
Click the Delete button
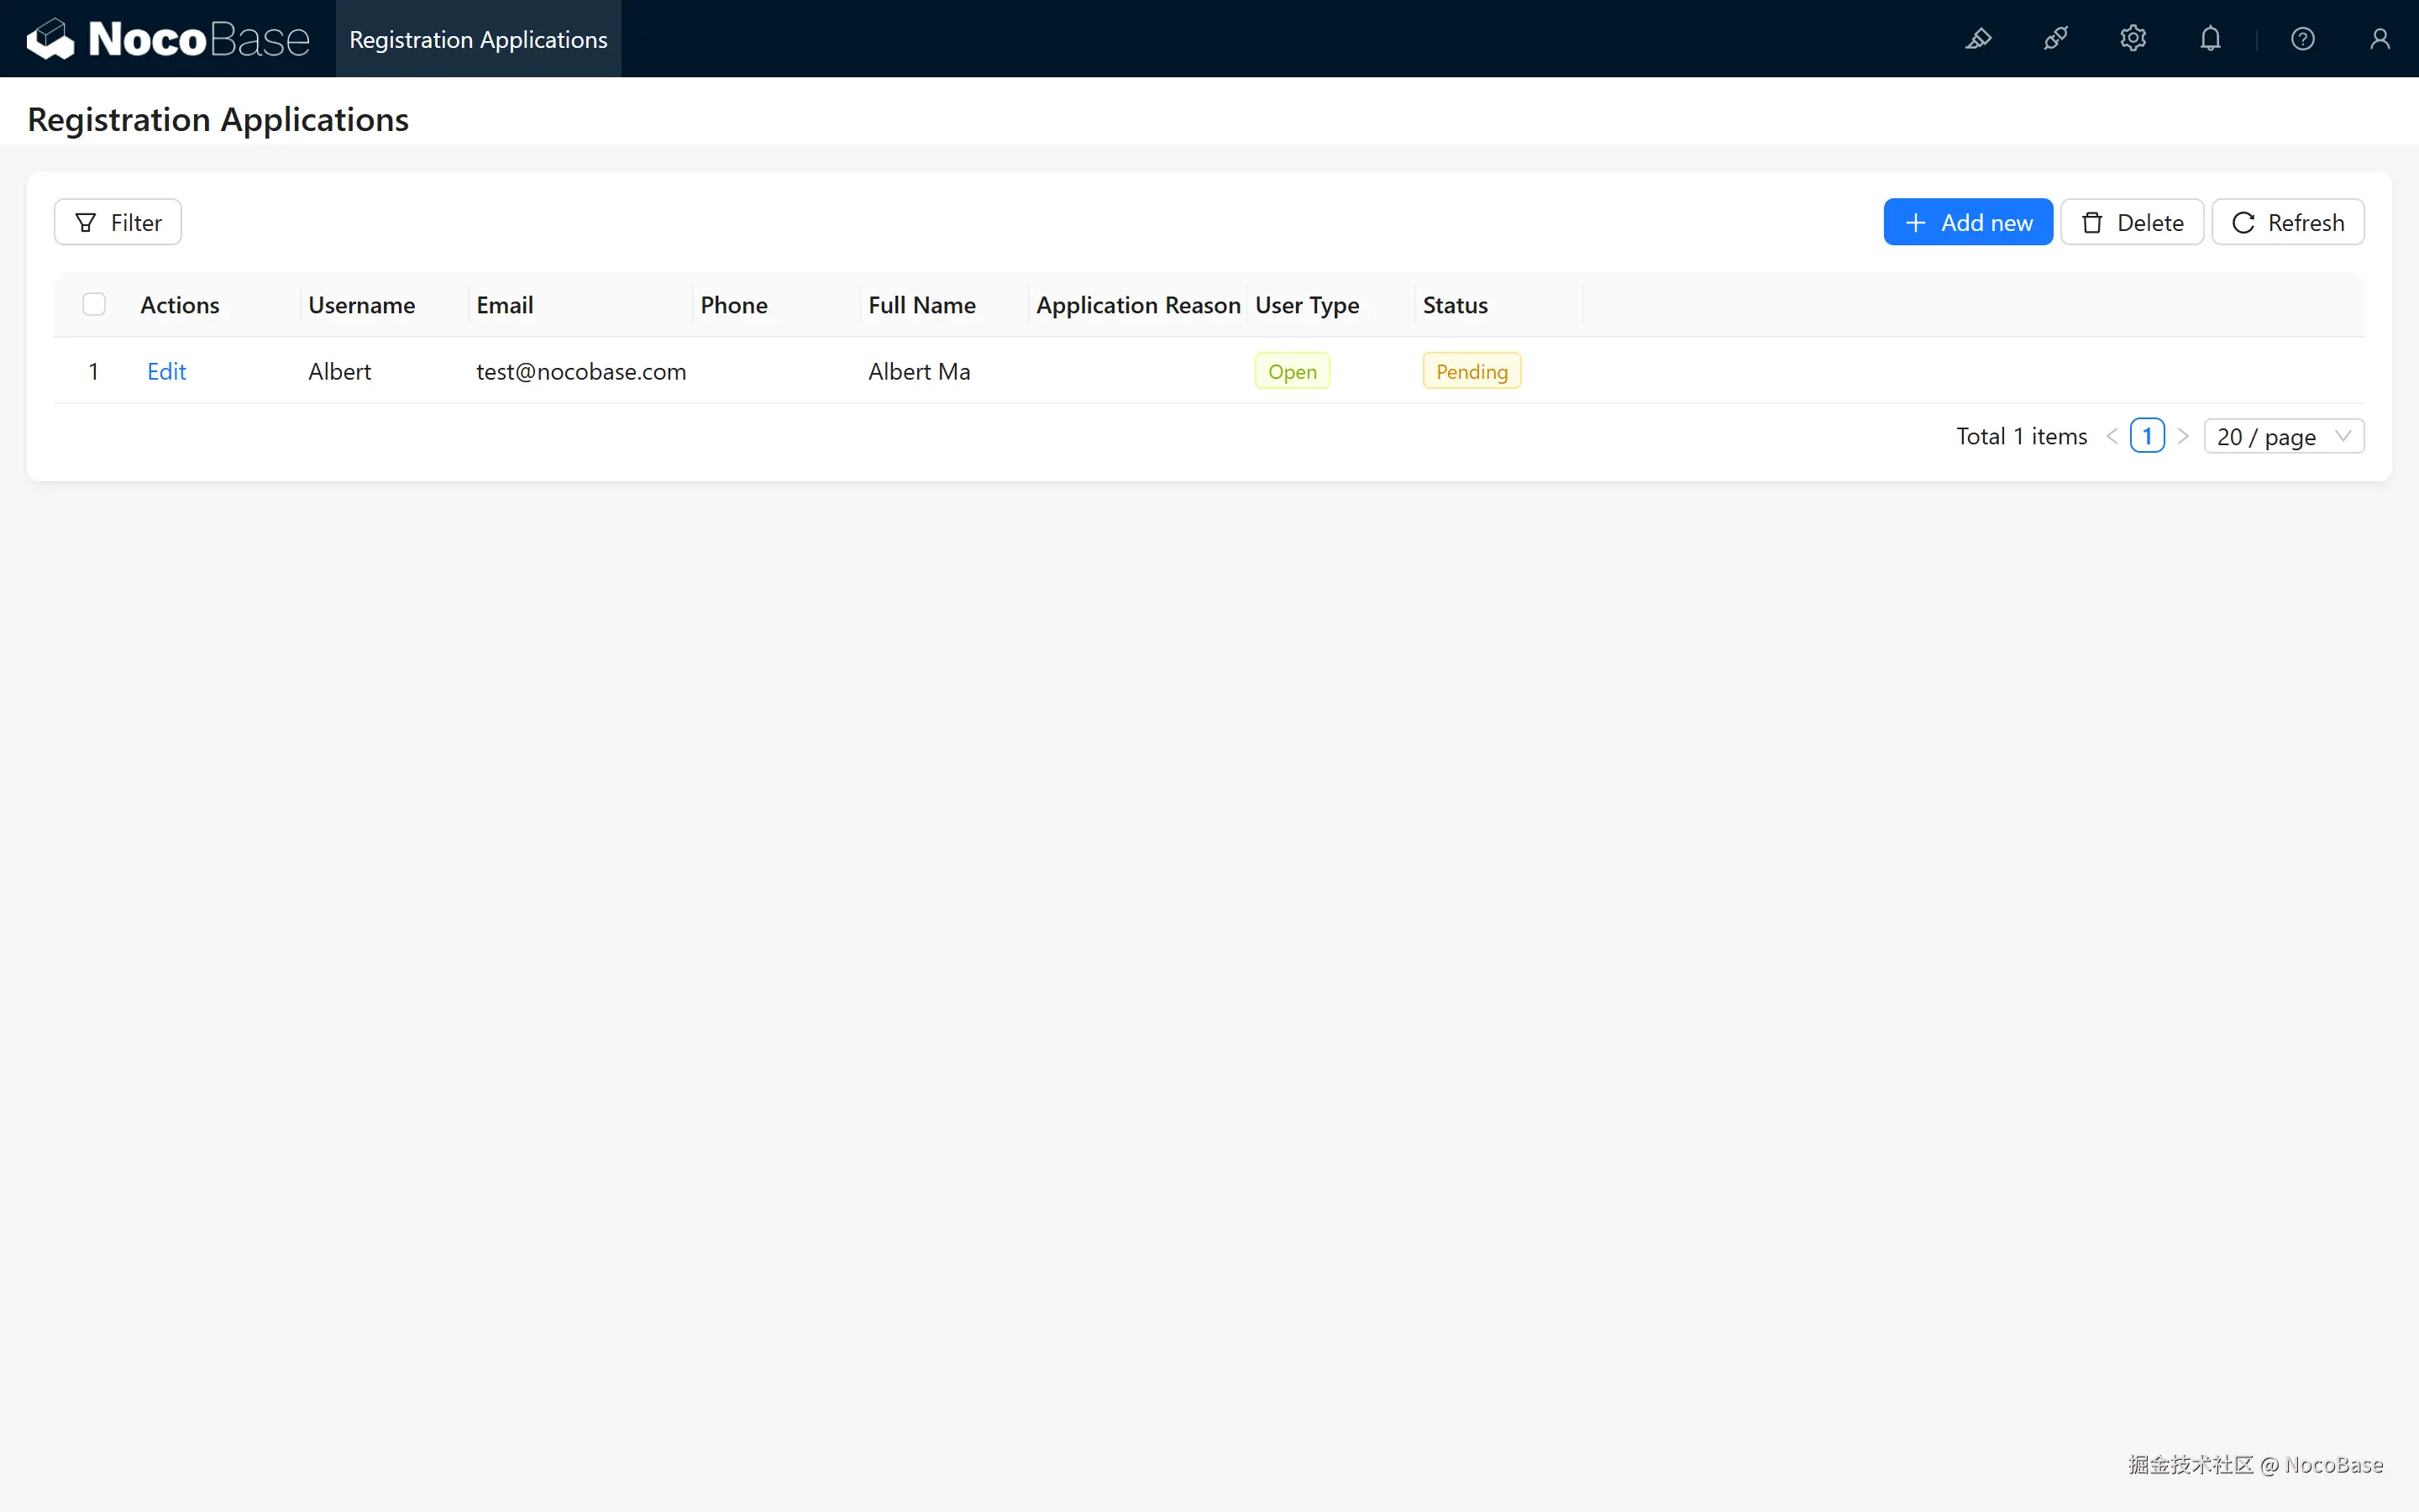click(x=2131, y=222)
